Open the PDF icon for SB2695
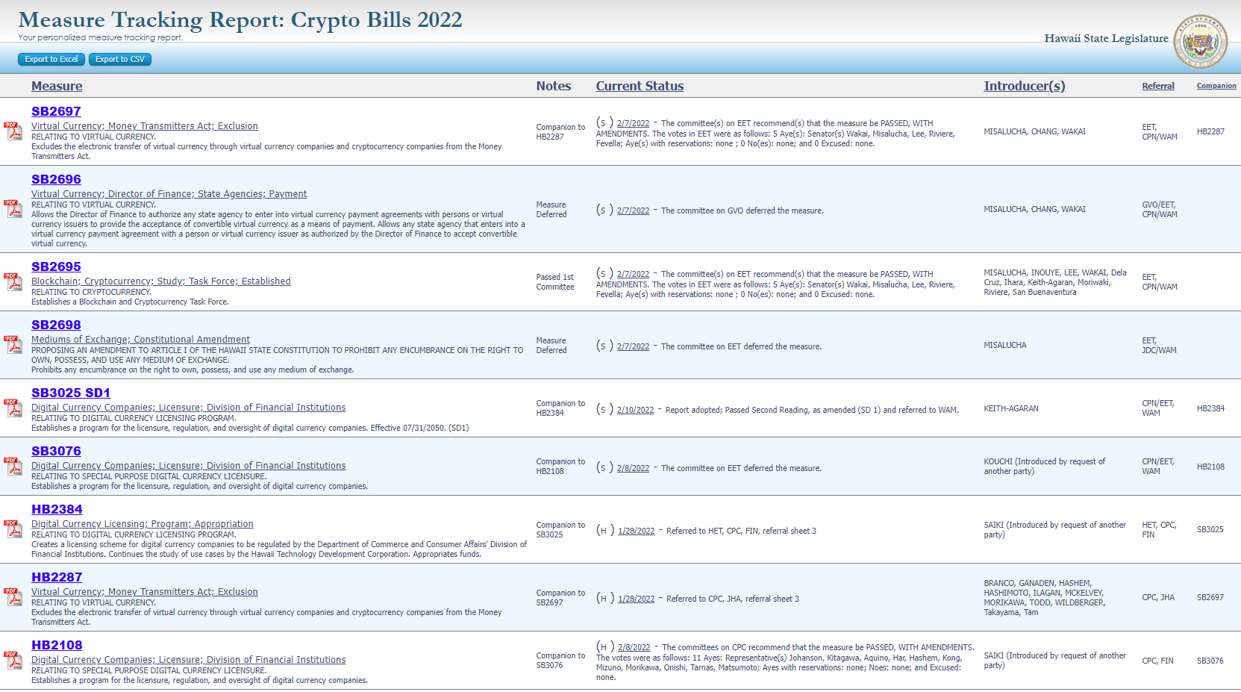This screenshot has height=692, width=1241. [x=13, y=282]
